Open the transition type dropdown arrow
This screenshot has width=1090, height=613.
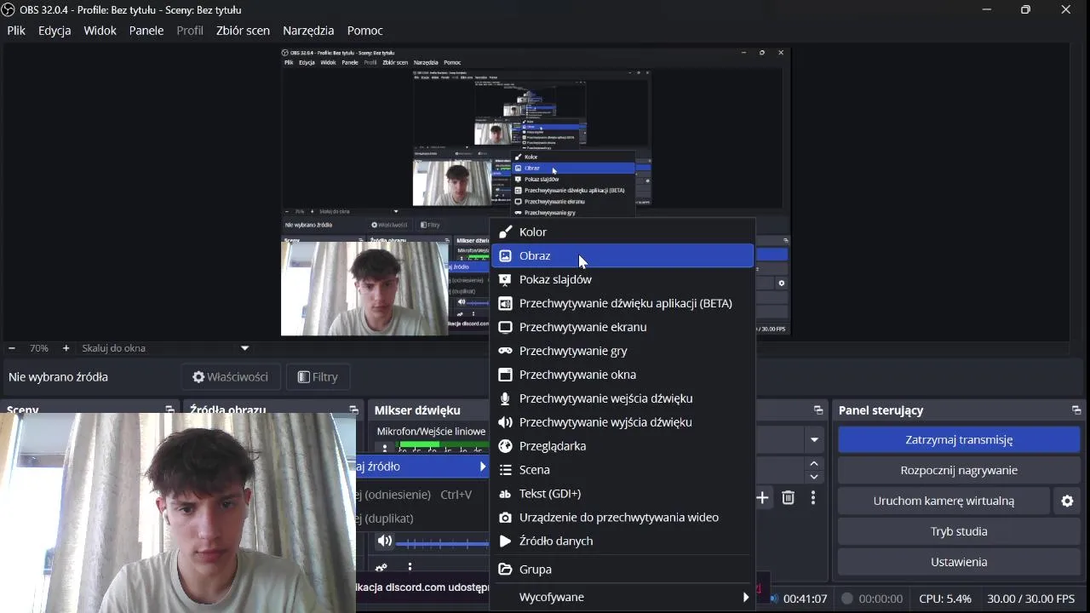(814, 440)
